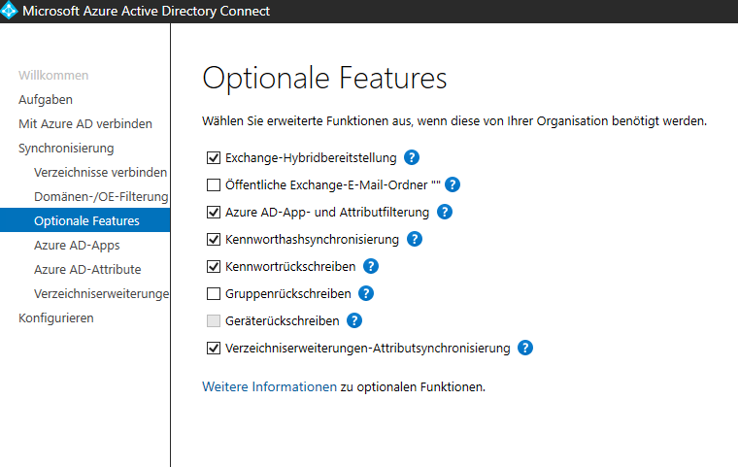Go to Verzeichniserweiterungen step
Screen dimensions: 738x467
pyautogui.click(x=101, y=294)
